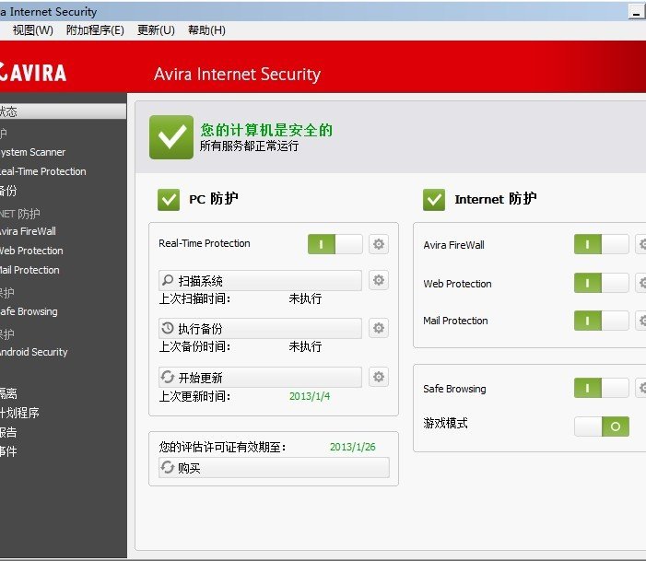Select 事件 events in sidebar
This screenshot has height=561, width=646.
(x=8, y=451)
